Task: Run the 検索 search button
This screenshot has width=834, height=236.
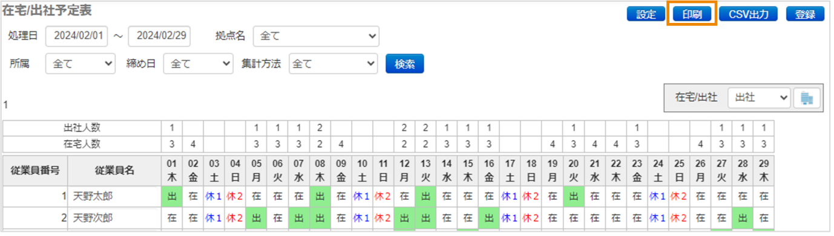Action: [x=405, y=63]
